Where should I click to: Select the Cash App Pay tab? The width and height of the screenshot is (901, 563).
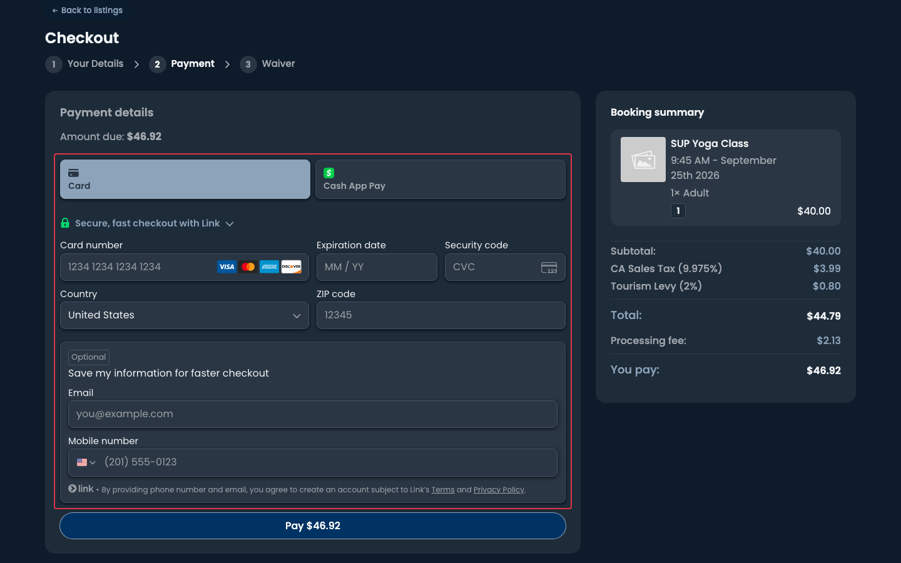click(440, 180)
